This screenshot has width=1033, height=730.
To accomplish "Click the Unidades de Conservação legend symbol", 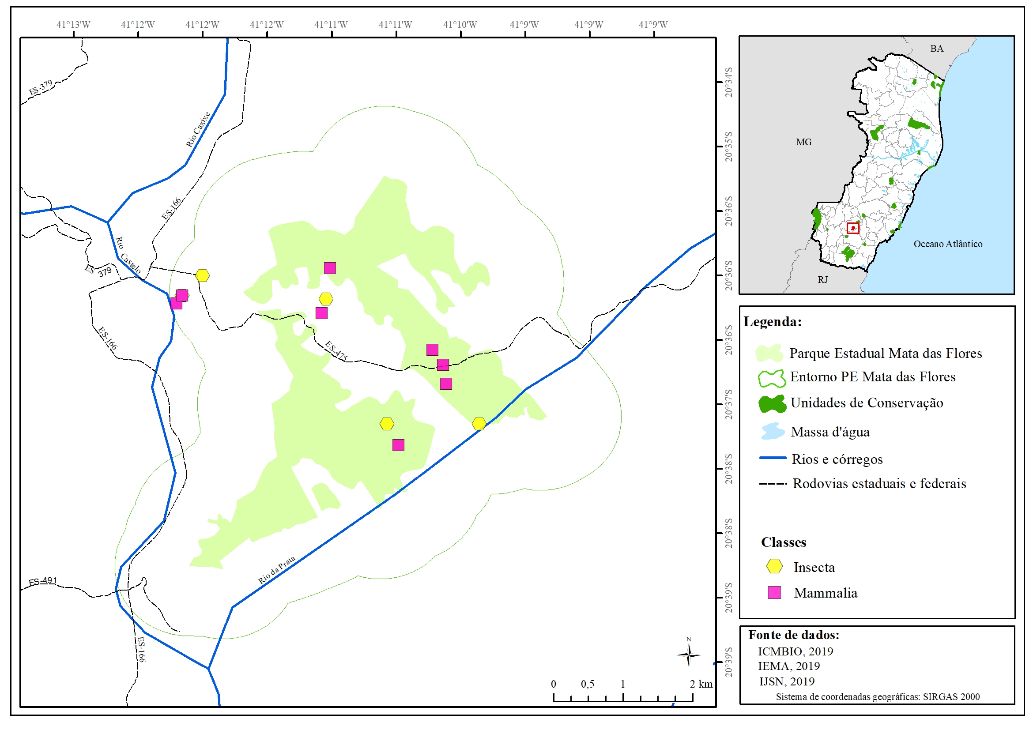I will tap(772, 403).
